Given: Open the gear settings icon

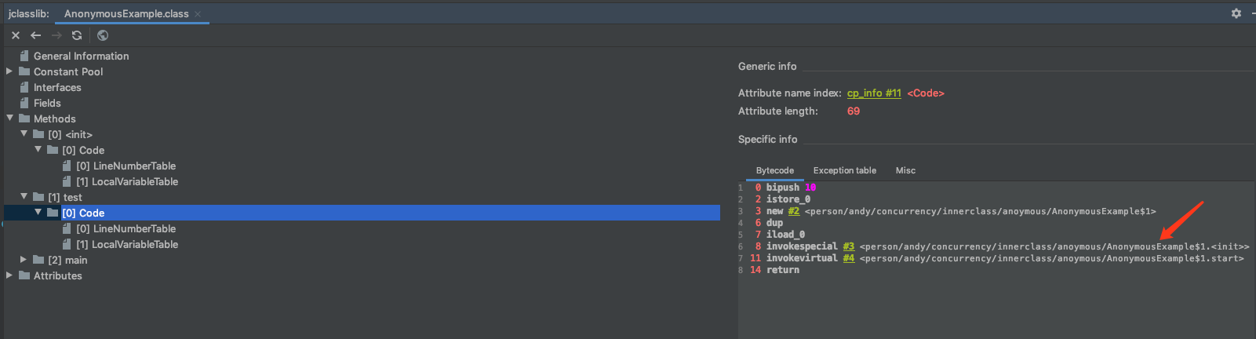Looking at the screenshot, I should pos(1236,13).
